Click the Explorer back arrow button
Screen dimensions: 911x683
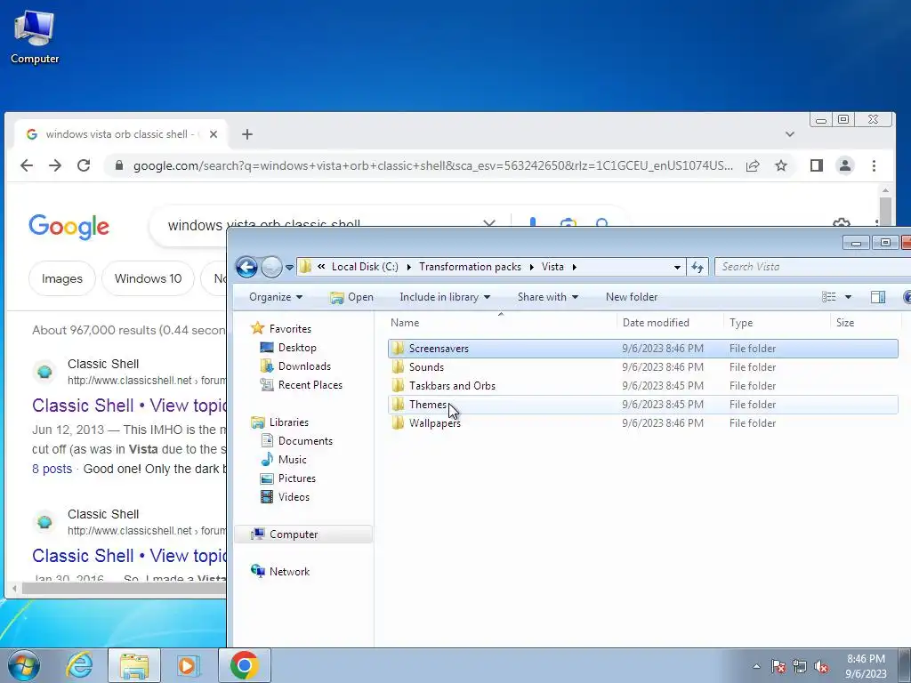coord(247,267)
